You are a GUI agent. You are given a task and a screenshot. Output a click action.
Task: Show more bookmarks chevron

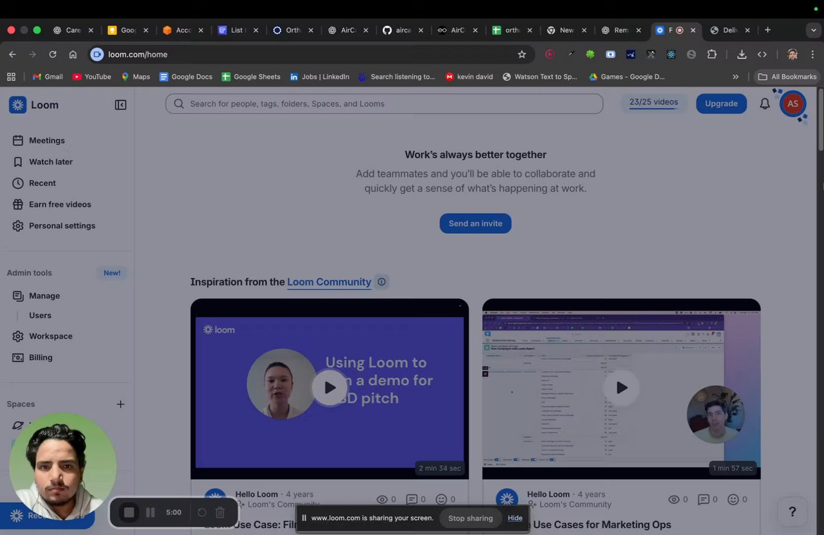coord(736,77)
